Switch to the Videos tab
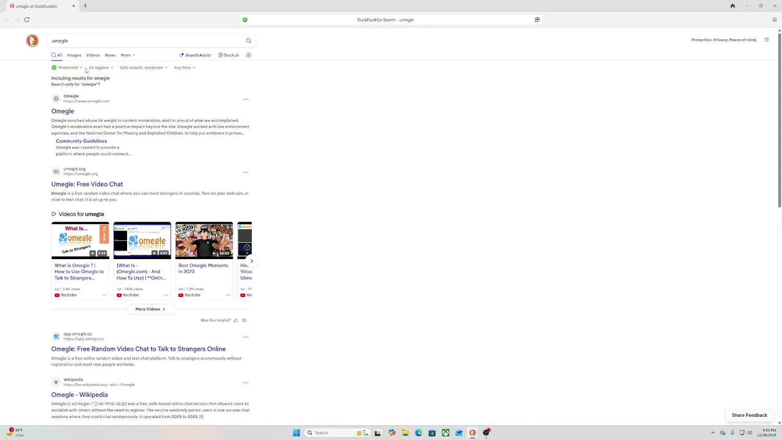The width and height of the screenshot is (782, 440). (93, 55)
